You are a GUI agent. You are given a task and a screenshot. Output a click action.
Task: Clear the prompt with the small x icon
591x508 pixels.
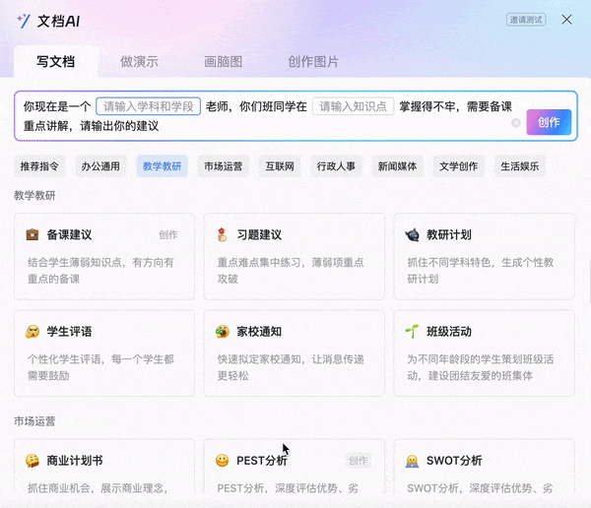515,123
